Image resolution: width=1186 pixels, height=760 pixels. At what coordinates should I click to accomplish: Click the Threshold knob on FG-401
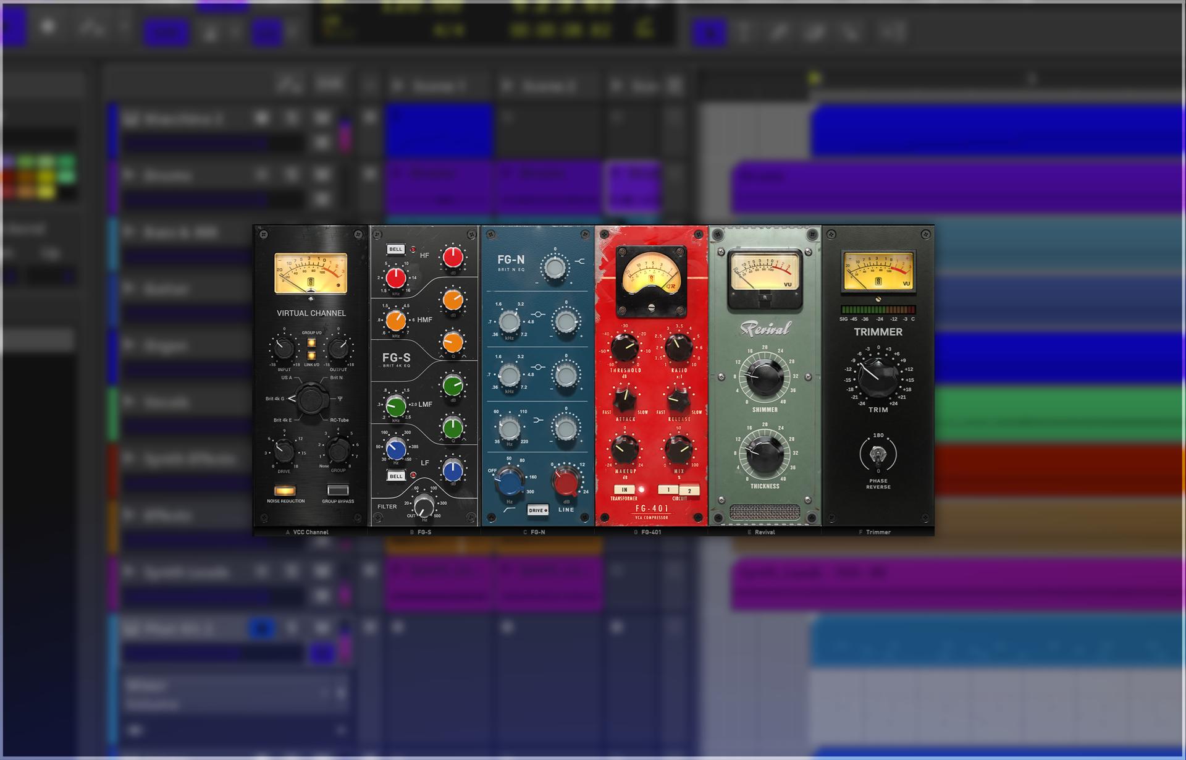tap(625, 348)
